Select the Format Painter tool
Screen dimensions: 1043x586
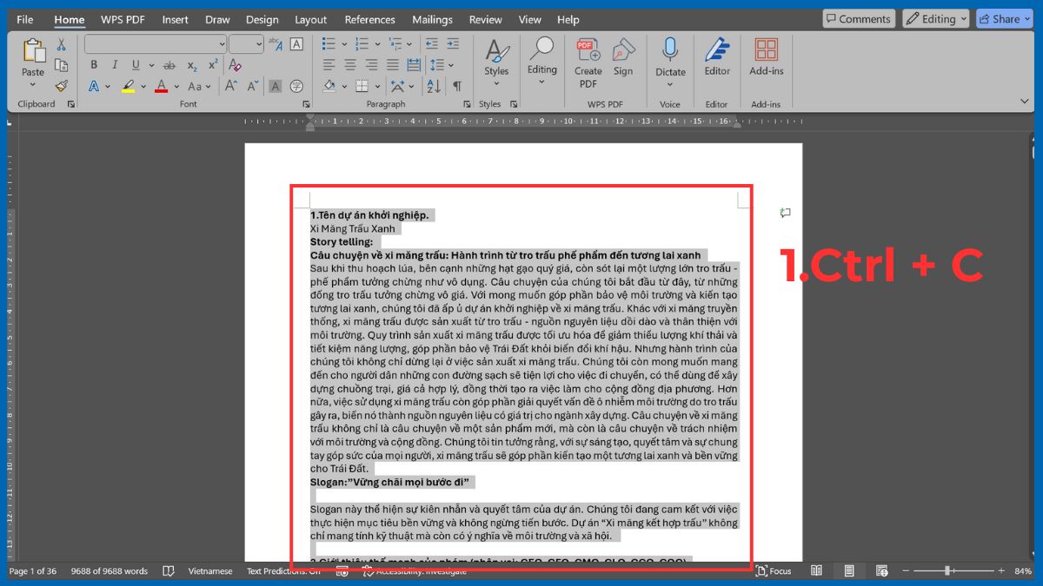point(61,85)
